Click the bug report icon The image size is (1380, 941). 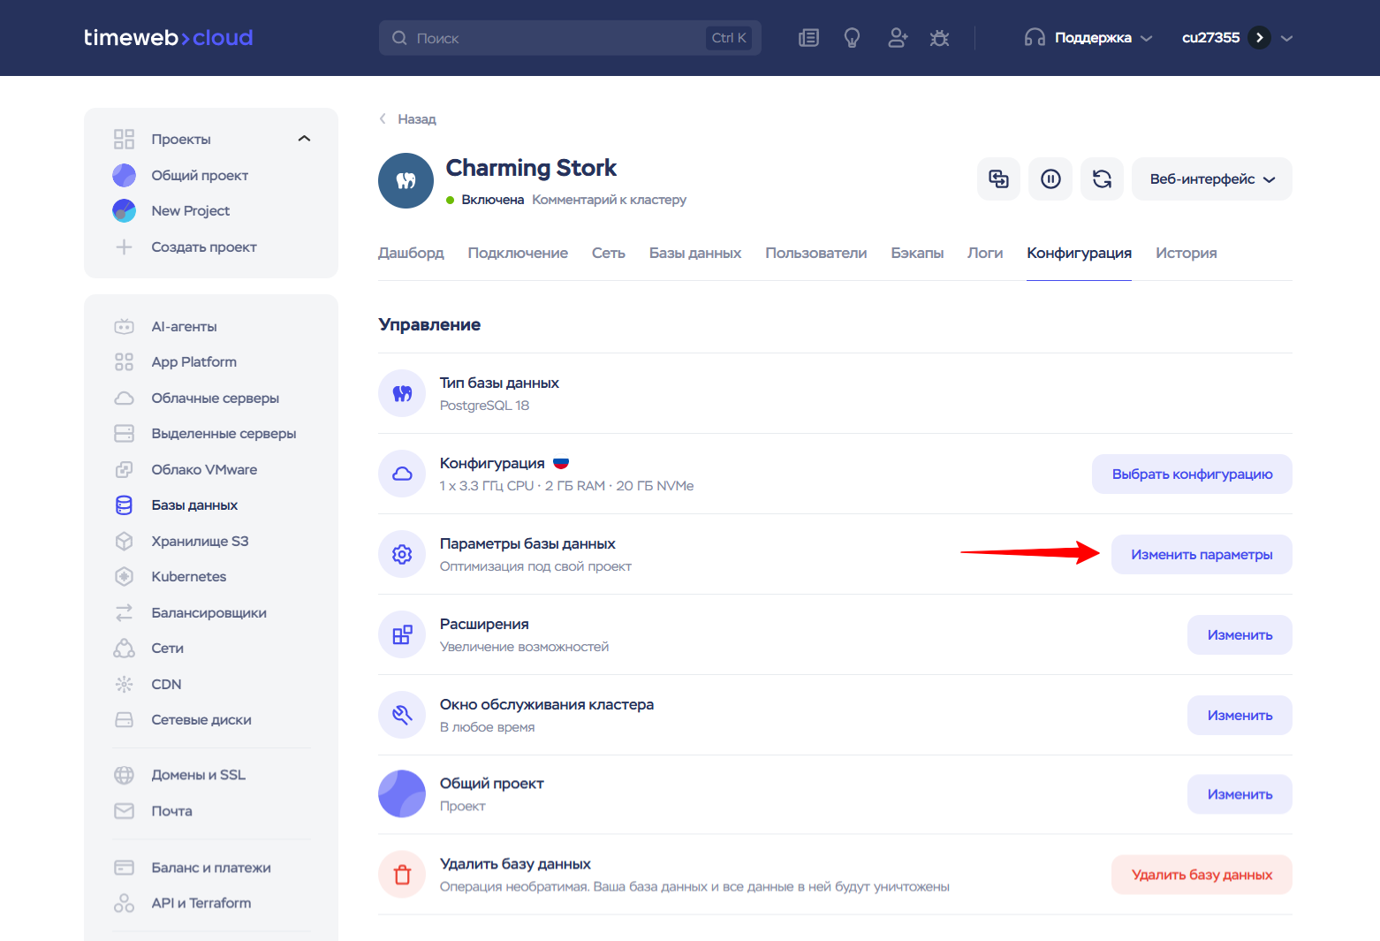[x=939, y=38]
